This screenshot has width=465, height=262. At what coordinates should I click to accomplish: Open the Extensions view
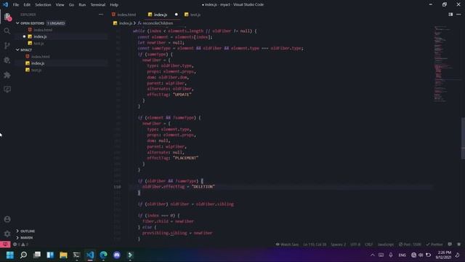point(7,75)
